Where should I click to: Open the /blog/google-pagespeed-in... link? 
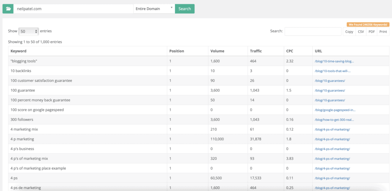[335, 110]
